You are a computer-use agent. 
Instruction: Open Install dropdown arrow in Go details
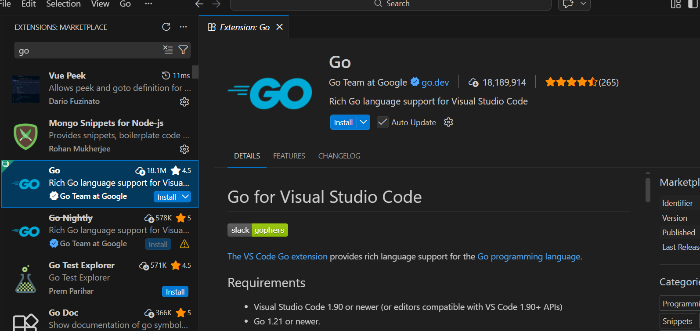coord(363,122)
